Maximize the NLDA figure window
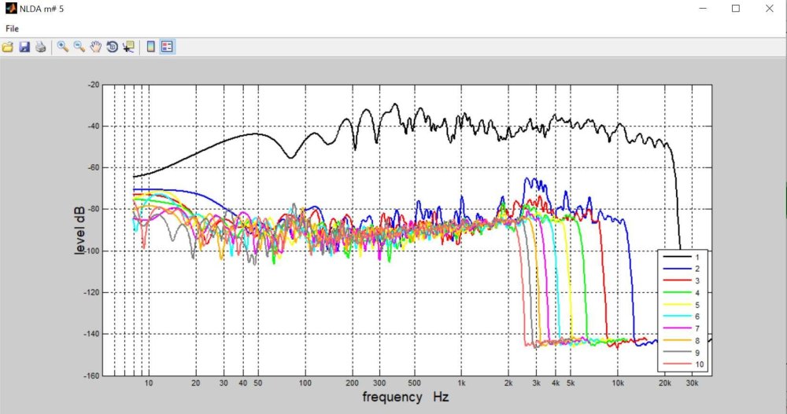 [736, 9]
